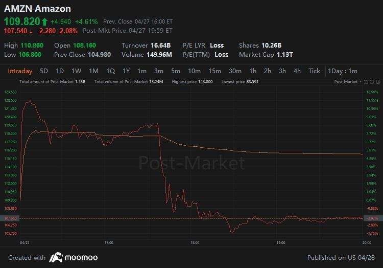Click the 107.540 post-market price
The width and height of the screenshot is (383, 268).
pyautogui.click(x=15, y=31)
